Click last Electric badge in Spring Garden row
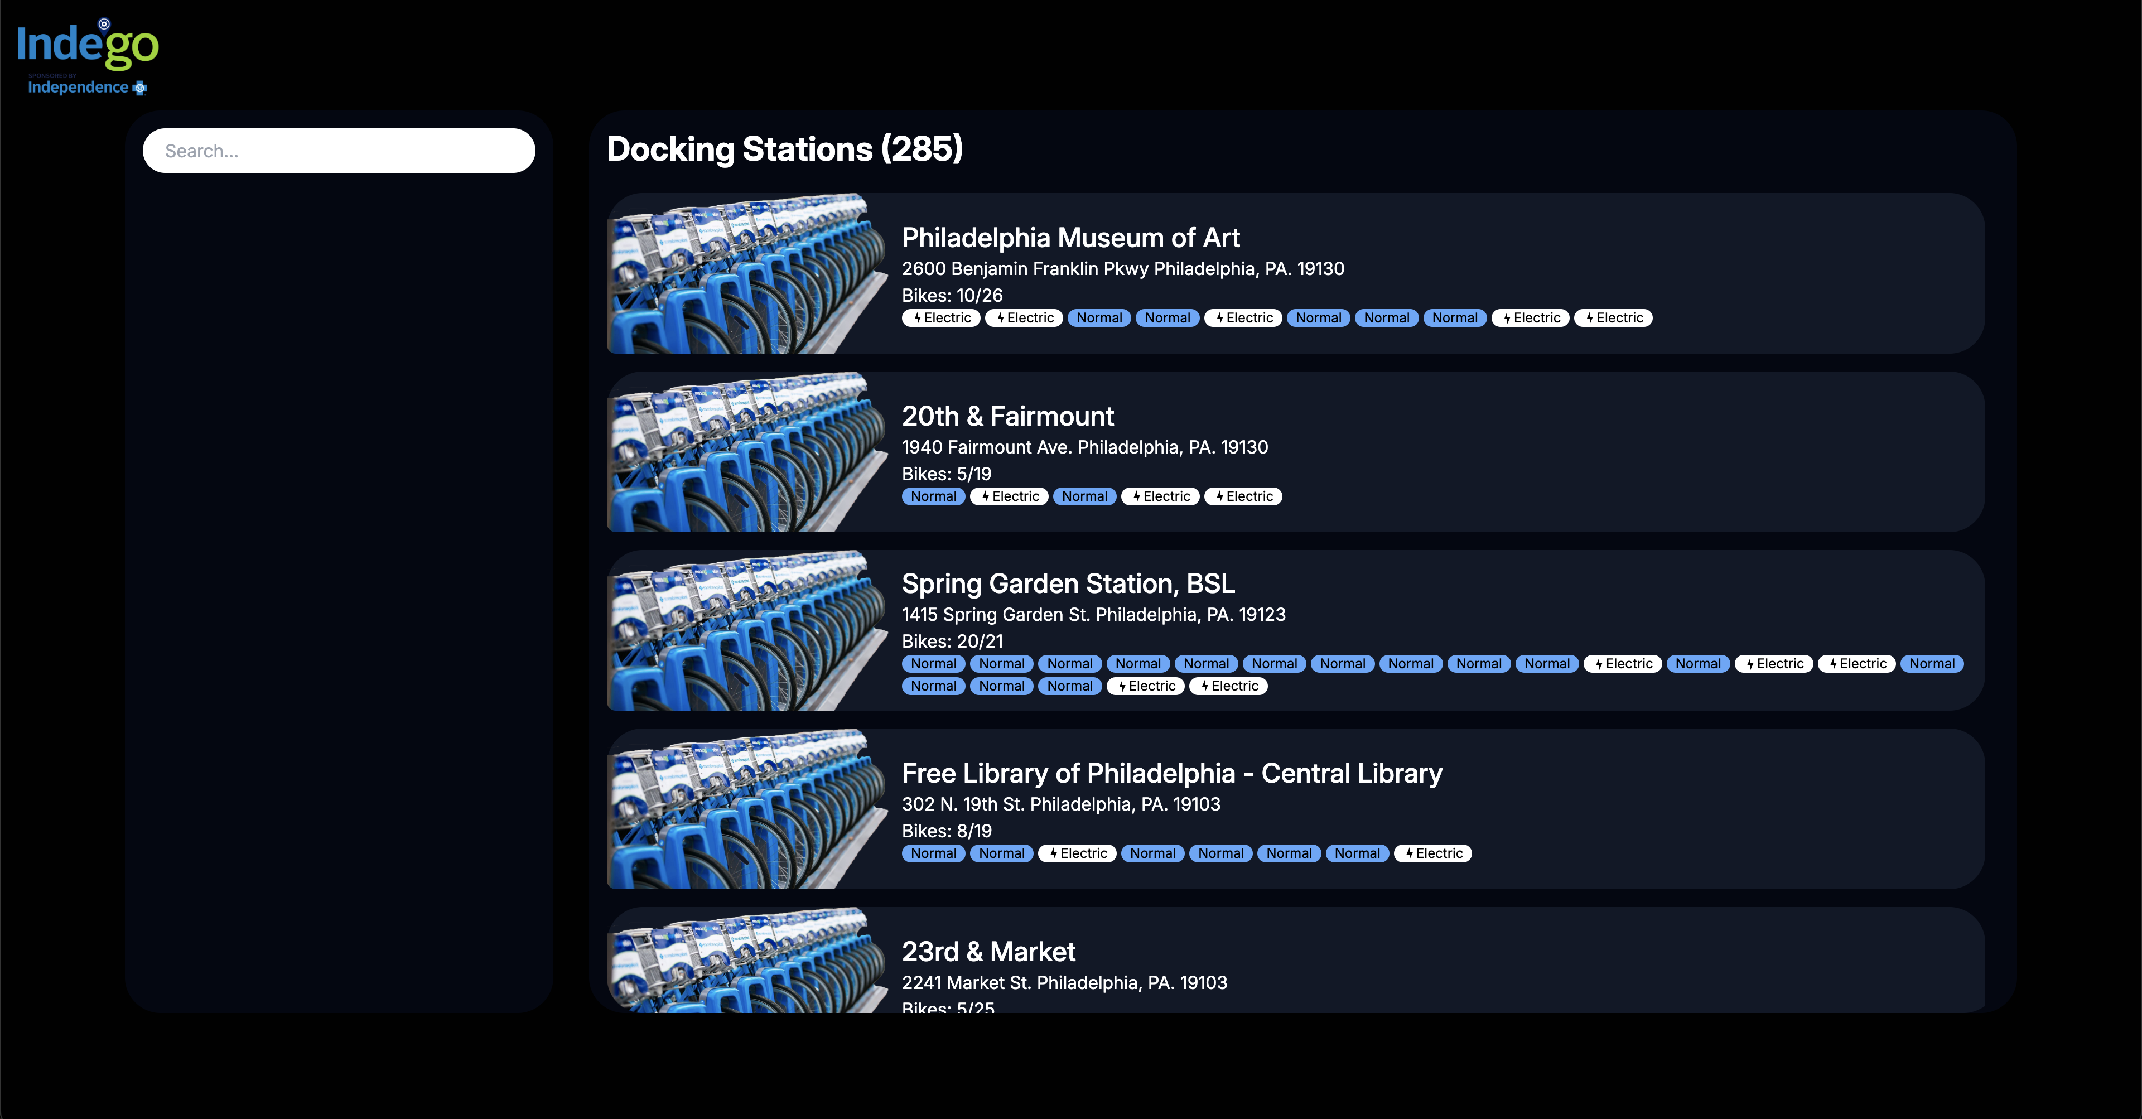The image size is (2142, 1119). (x=1228, y=686)
